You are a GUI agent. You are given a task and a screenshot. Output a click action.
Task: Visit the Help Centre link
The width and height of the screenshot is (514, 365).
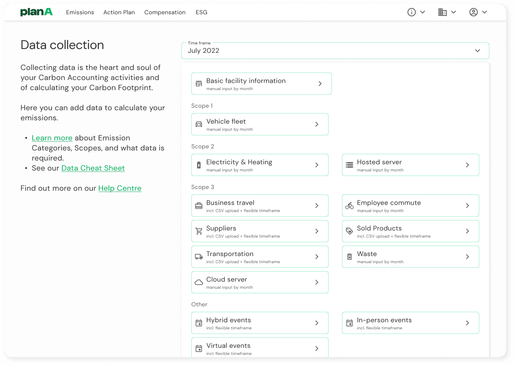(120, 188)
